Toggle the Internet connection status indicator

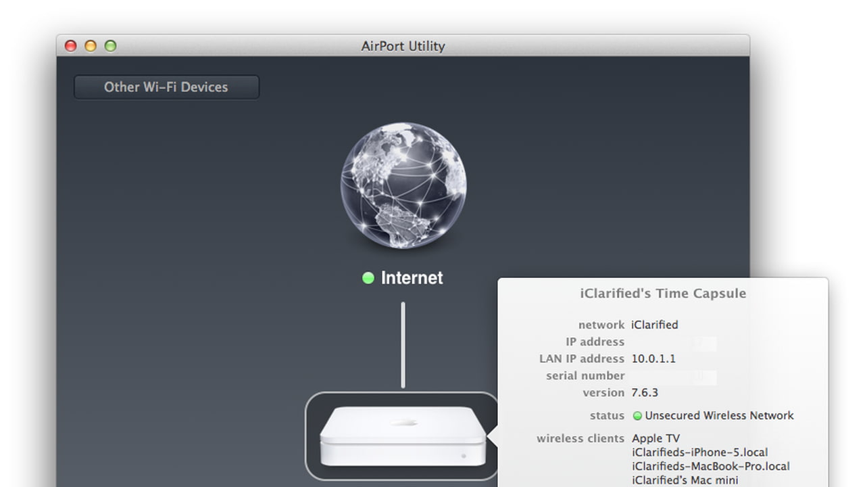click(x=368, y=277)
